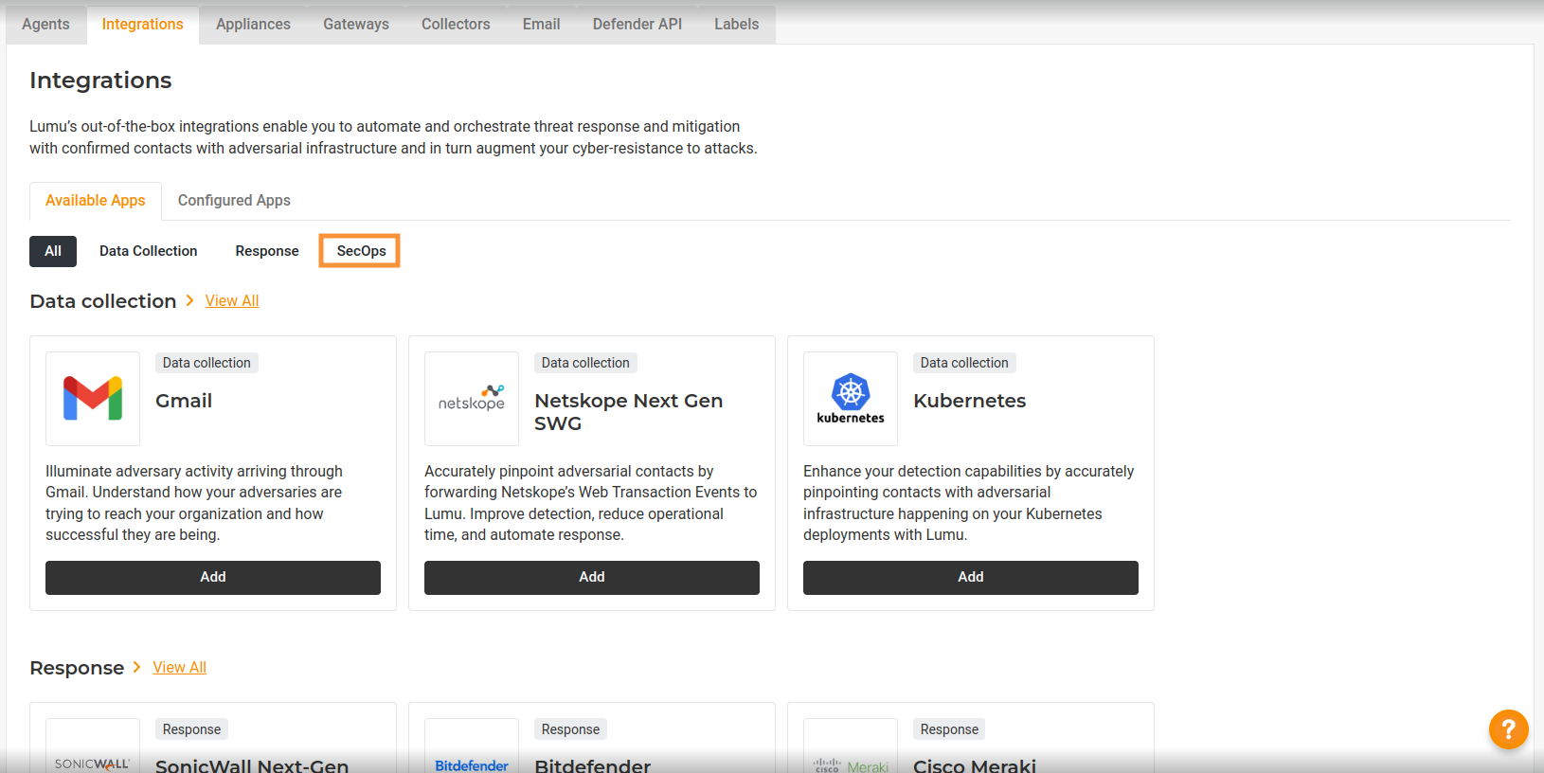Click the SonicWall logo thumbnail
The height and width of the screenshot is (773, 1544).
point(93,753)
